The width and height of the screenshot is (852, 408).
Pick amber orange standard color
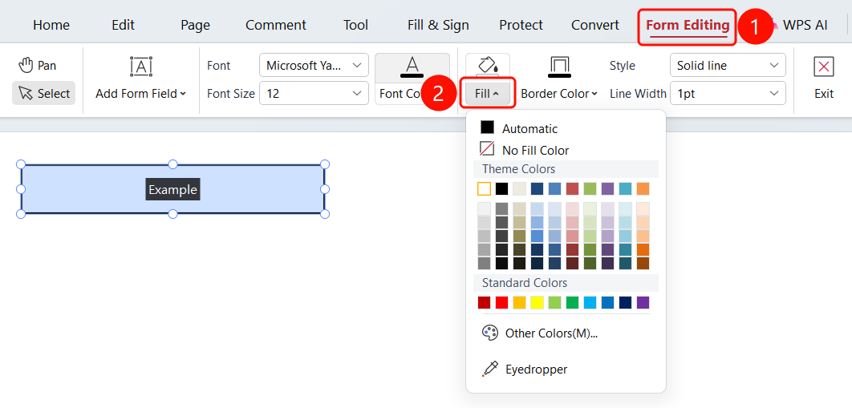click(x=519, y=303)
